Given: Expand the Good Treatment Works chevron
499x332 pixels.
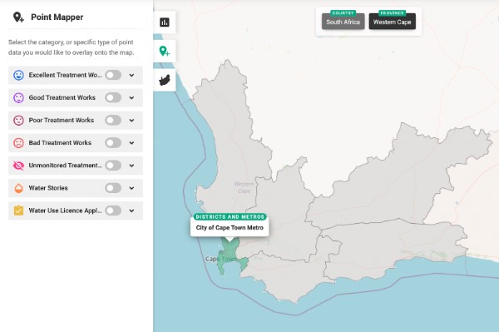Looking at the screenshot, I should point(131,97).
